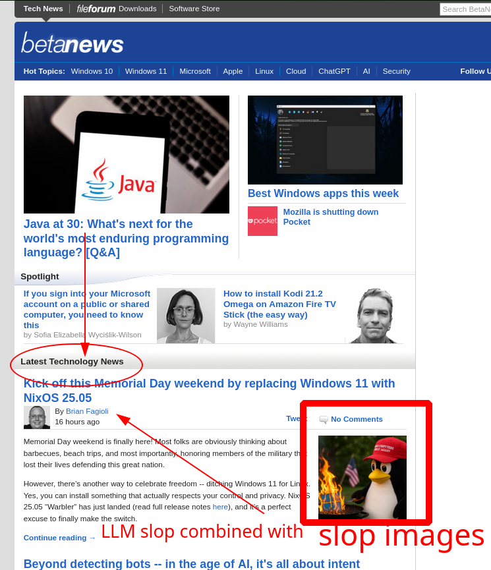Click the Pocket logo thumbnail
The image size is (491, 570).
pyautogui.click(x=262, y=221)
